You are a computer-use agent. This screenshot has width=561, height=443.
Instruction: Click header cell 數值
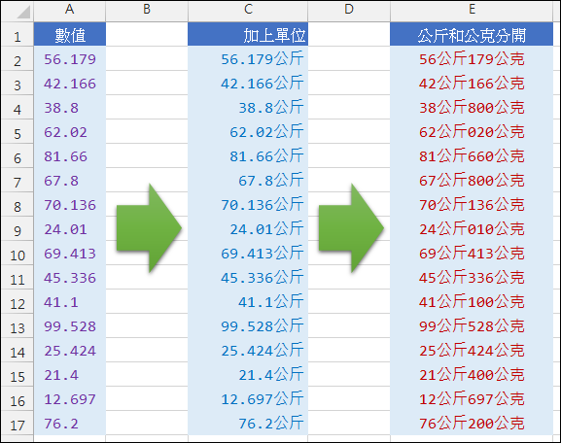coord(70,34)
